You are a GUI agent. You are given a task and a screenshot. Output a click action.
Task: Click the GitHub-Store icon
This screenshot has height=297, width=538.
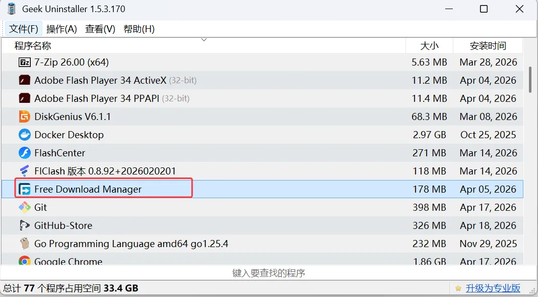pyautogui.click(x=24, y=225)
